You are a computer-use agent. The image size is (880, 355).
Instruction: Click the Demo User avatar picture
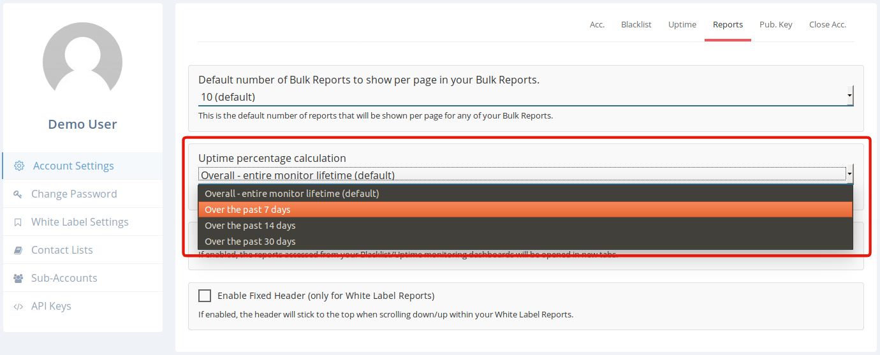pyautogui.click(x=82, y=62)
